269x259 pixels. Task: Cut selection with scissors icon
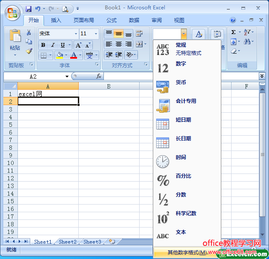tap(29, 32)
